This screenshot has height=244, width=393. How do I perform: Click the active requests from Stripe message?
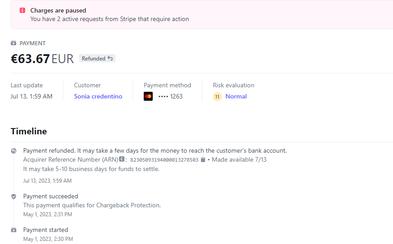coord(110,19)
